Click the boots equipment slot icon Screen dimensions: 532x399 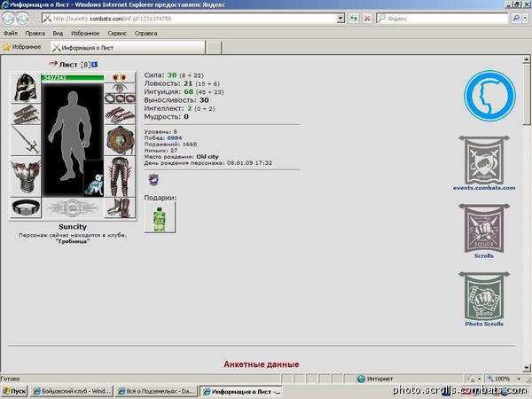(120, 207)
